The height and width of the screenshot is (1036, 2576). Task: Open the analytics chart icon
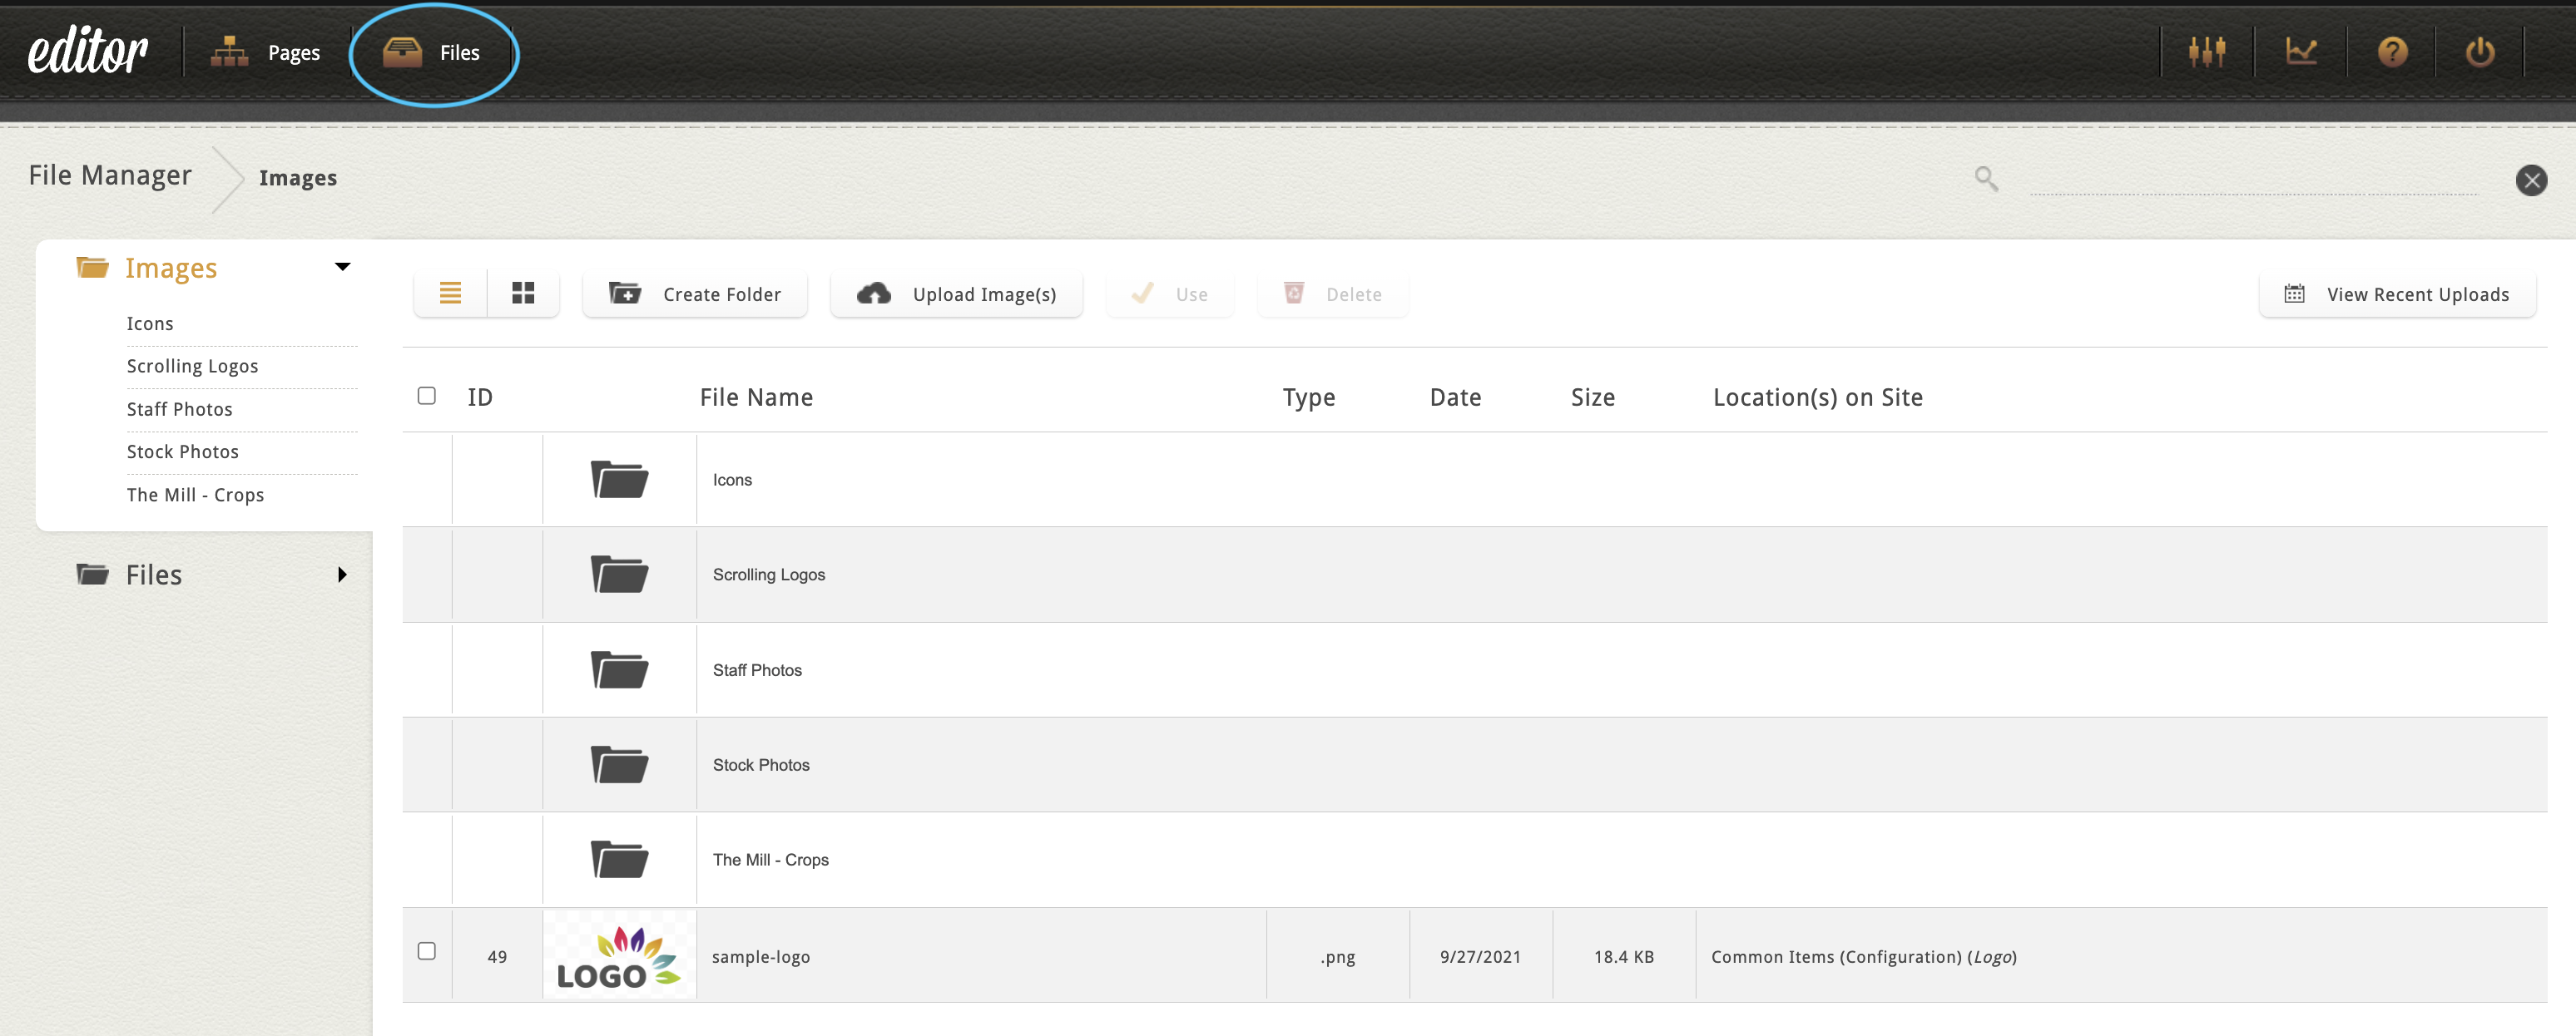point(2301,52)
